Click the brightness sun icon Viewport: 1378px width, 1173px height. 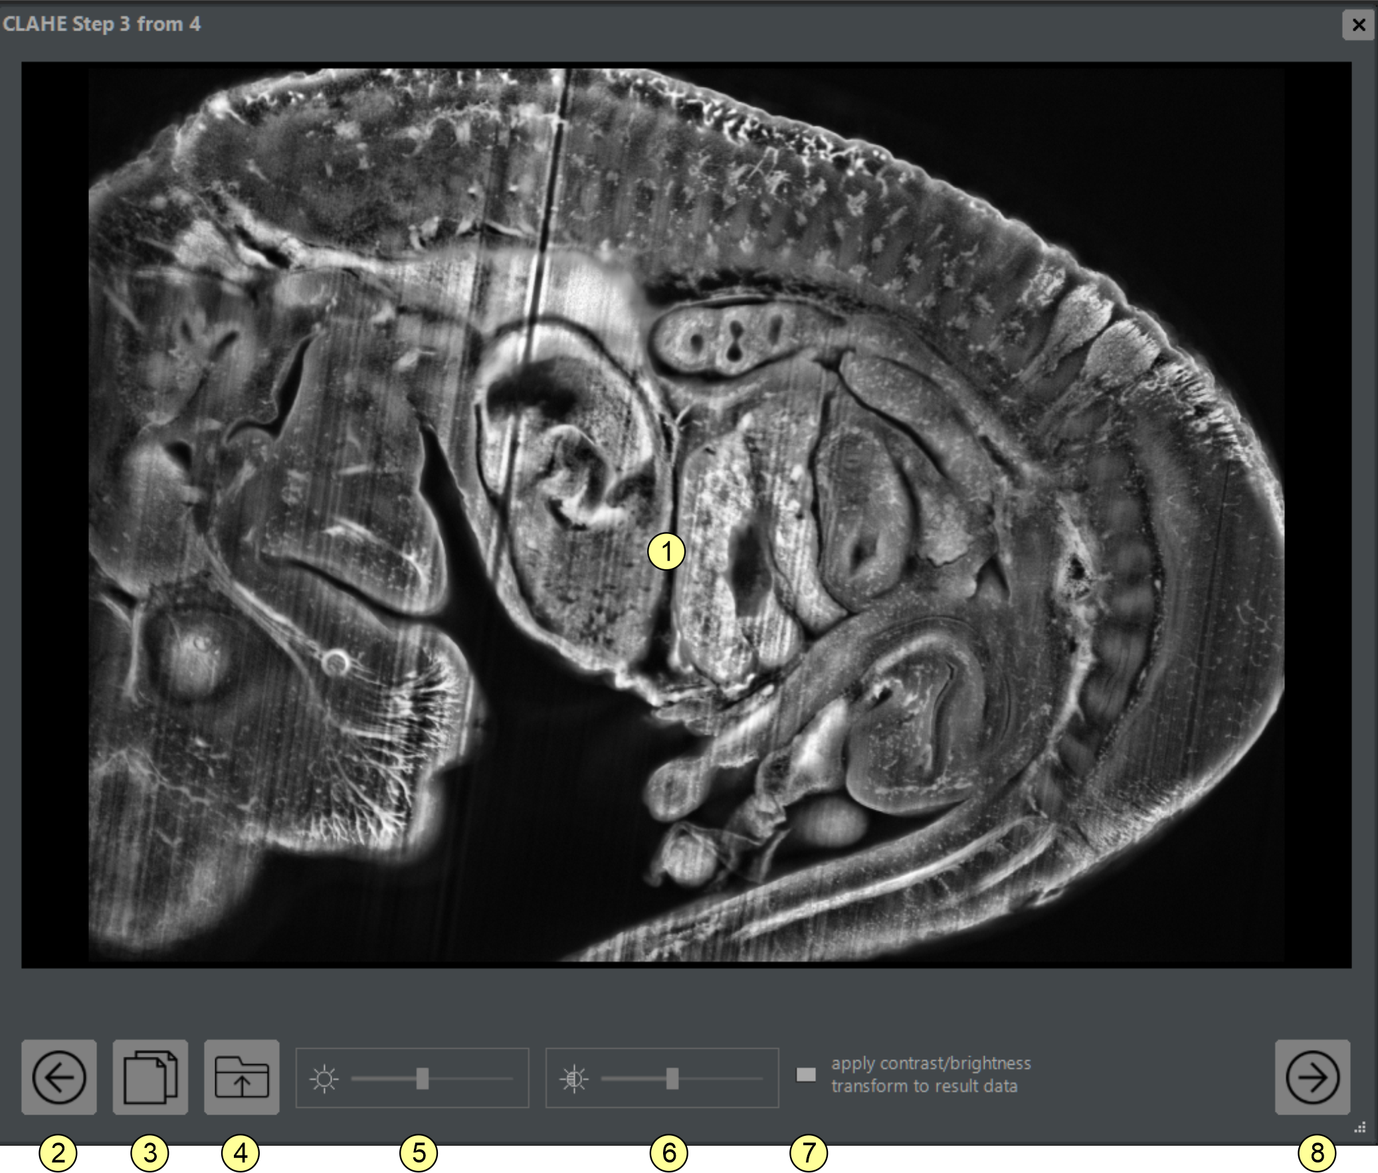click(x=324, y=1079)
